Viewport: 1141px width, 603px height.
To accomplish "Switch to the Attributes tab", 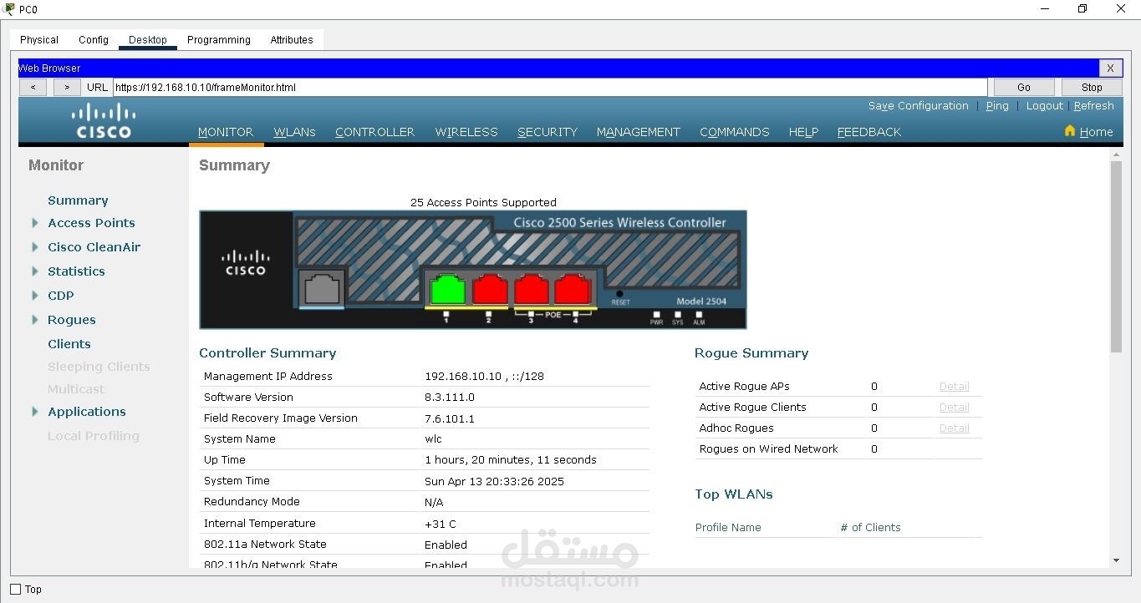I will coord(292,40).
